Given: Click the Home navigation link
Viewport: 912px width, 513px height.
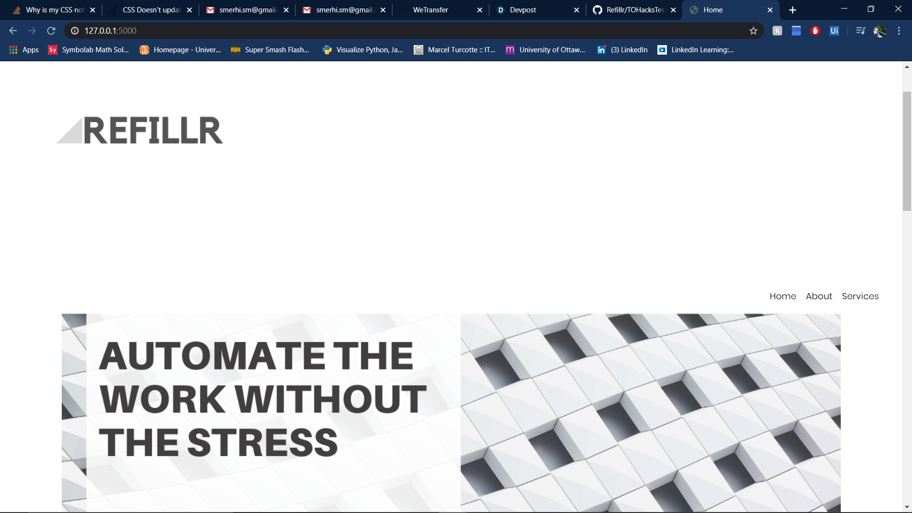Looking at the screenshot, I should (x=782, y=296).
